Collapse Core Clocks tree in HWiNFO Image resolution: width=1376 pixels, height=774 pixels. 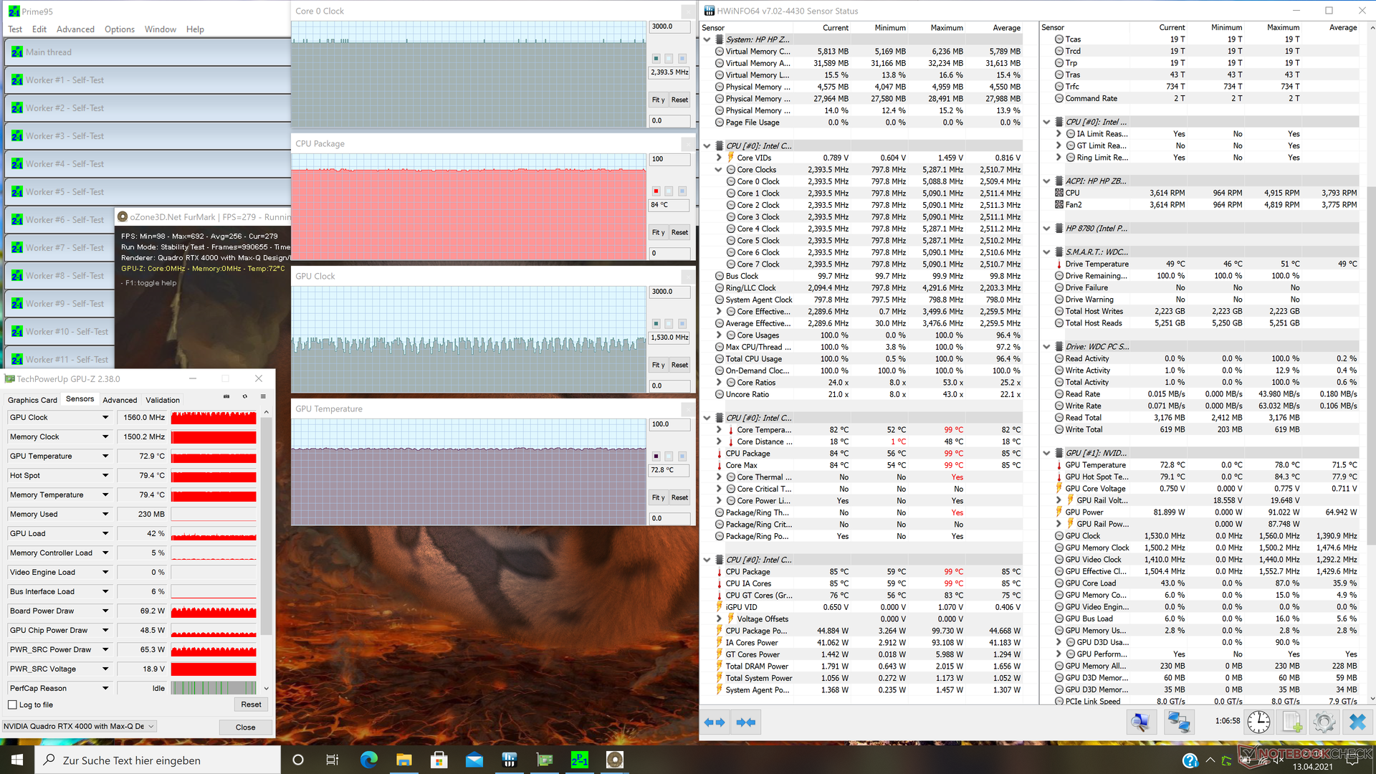click(718, 170)
